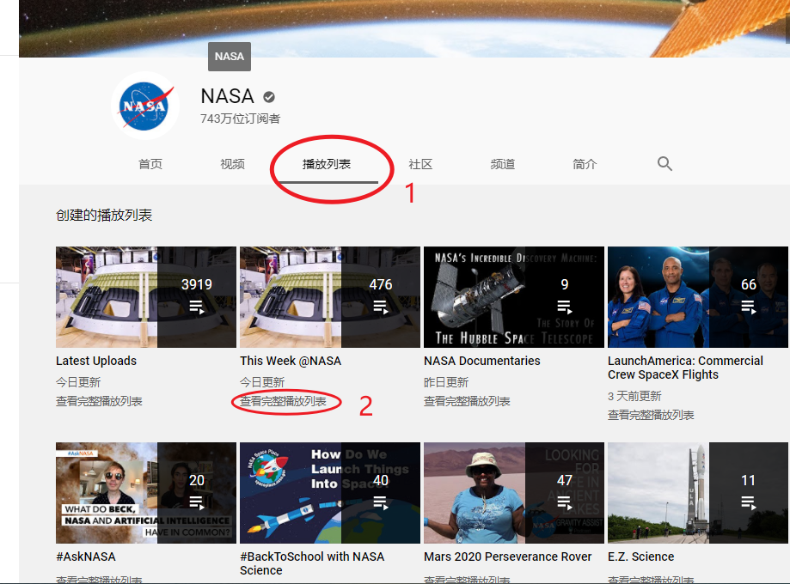
Task: Open the E.Z. Science playlist title
Action: [x=641, y=557]
